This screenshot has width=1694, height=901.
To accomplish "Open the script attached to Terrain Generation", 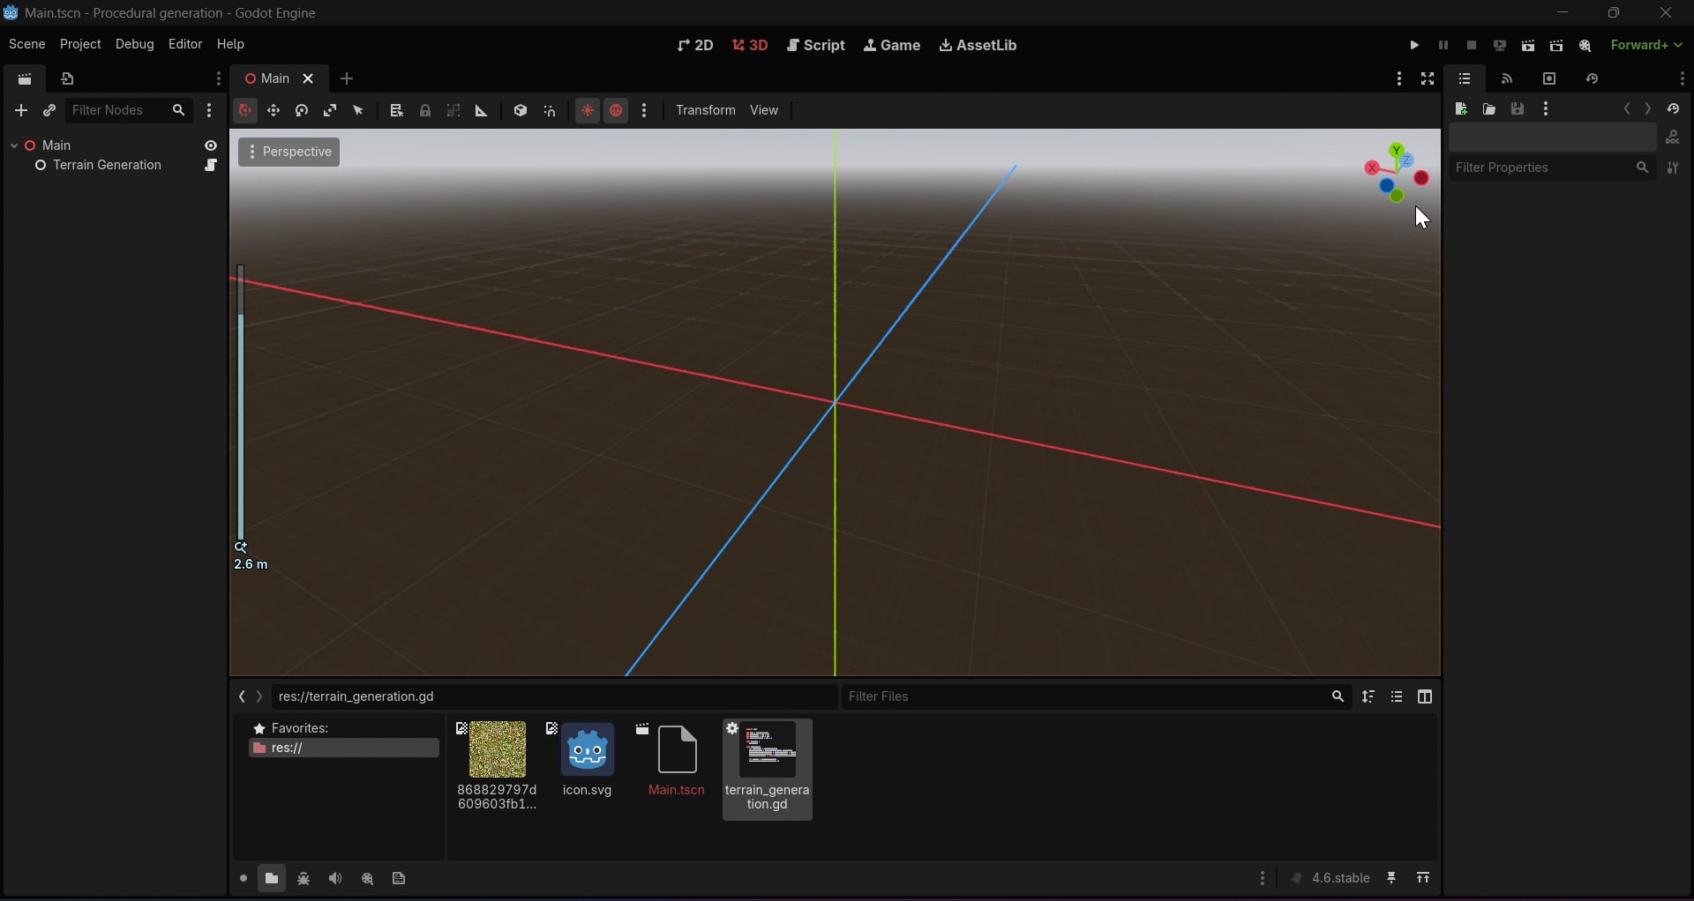I will coord(211,166).
